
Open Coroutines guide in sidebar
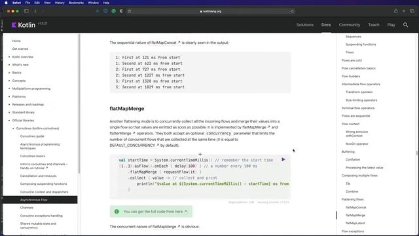32,136
